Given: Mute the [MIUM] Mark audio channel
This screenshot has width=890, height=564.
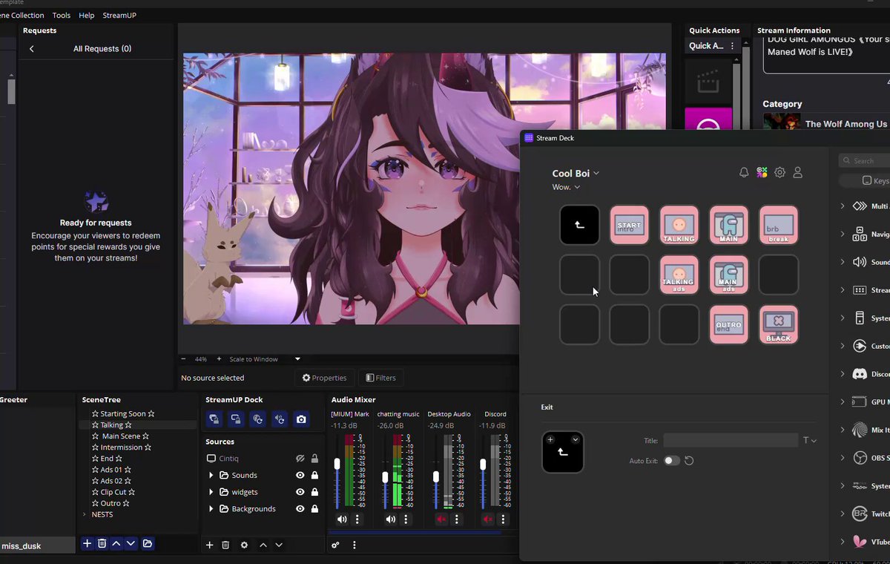Looking at the screenshot, I should click(341, 519).
